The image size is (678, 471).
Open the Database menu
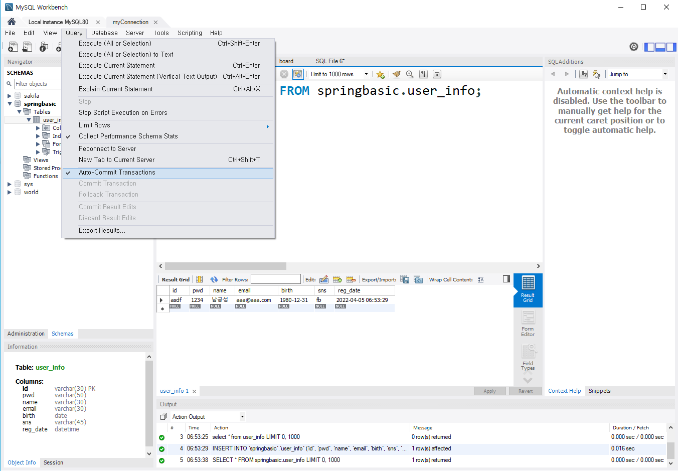coord(104,33)
